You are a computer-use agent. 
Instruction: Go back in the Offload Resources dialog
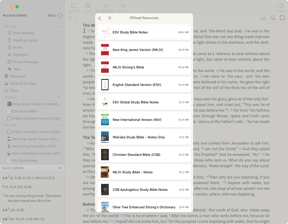click(x=100, y=18)
